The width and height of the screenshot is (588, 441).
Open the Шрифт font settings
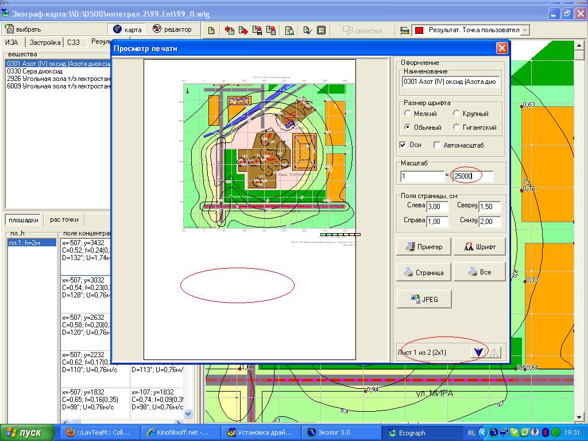click(x=479, y=247)
